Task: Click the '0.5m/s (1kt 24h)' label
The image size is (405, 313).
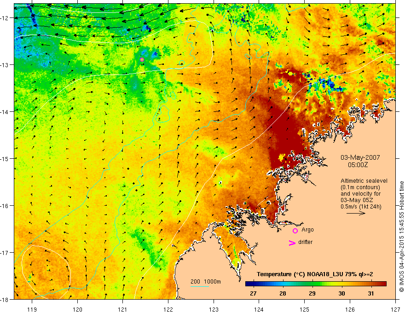Action: click(x=361, y=207)
